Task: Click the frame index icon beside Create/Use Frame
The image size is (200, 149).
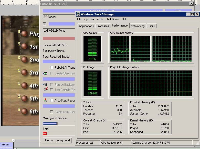Action: pos(45,73)
